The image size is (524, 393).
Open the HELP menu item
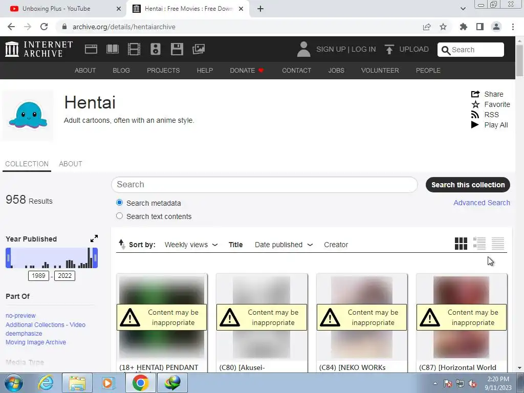click(205, 71)
